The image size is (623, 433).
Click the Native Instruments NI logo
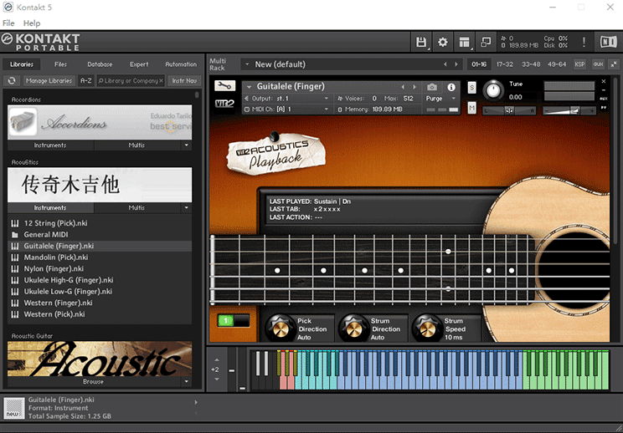point(608,42)
